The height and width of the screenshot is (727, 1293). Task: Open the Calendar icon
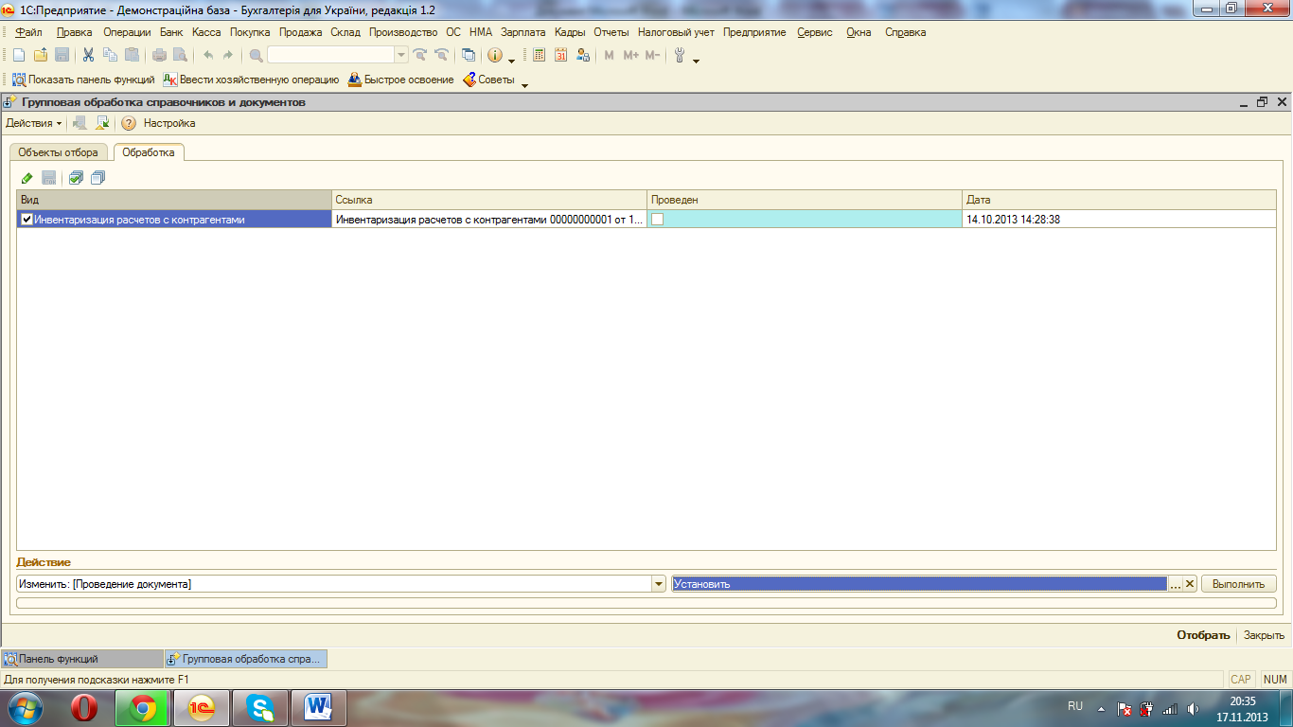click(x=561, y=55)
